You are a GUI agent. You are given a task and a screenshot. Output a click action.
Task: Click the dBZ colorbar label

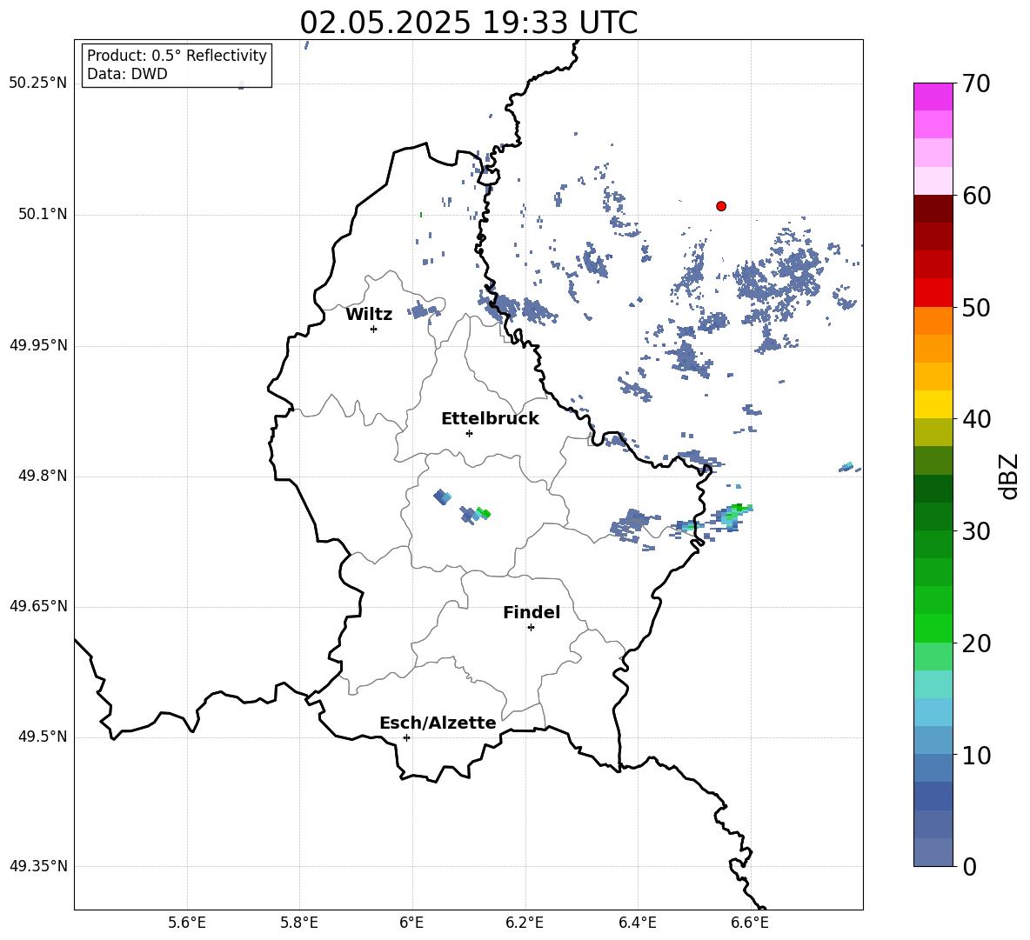[1010, 477]
